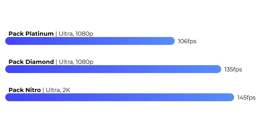The image size is (262, 131).
Task: Select the 135fps value text
Action: [x=233, y=69]
